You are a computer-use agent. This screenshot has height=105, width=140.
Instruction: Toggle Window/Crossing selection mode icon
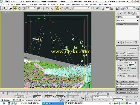10,8
